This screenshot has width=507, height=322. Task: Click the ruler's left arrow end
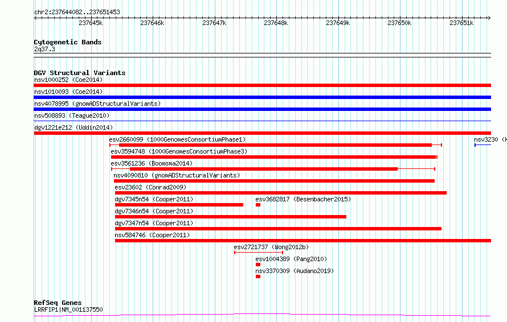(x=35, y=18)
